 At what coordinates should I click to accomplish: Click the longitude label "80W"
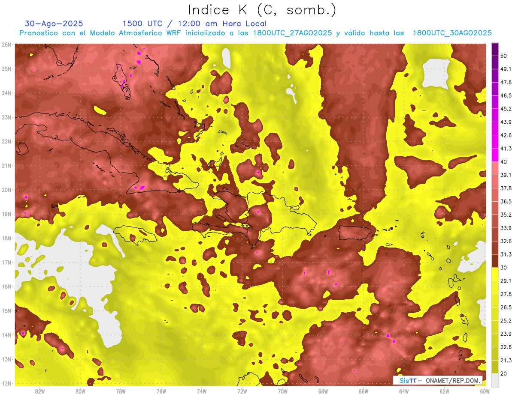[80, 391]
